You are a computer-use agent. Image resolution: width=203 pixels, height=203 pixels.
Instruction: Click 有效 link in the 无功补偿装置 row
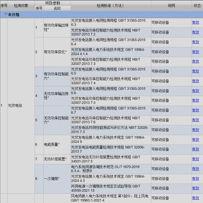[195, 159]
